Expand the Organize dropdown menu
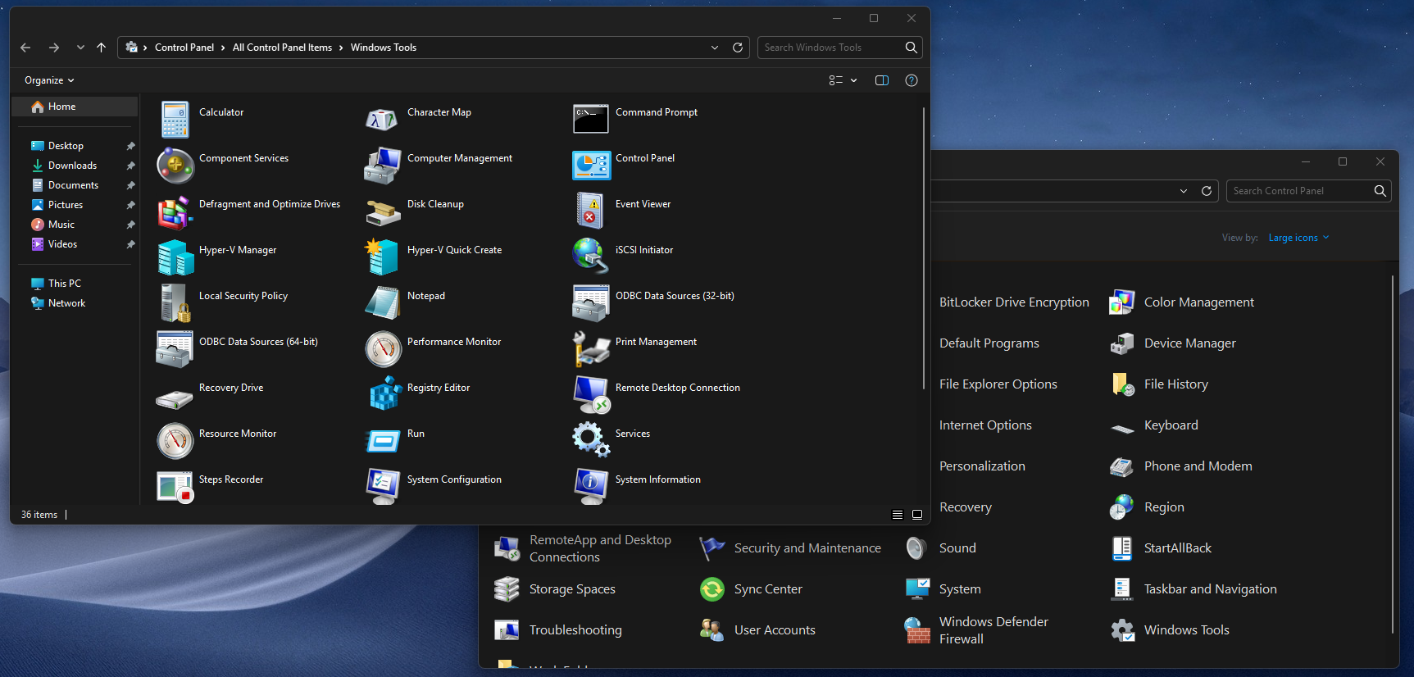The height and width of the screenshot is (677, 1414). click(49, 80)
